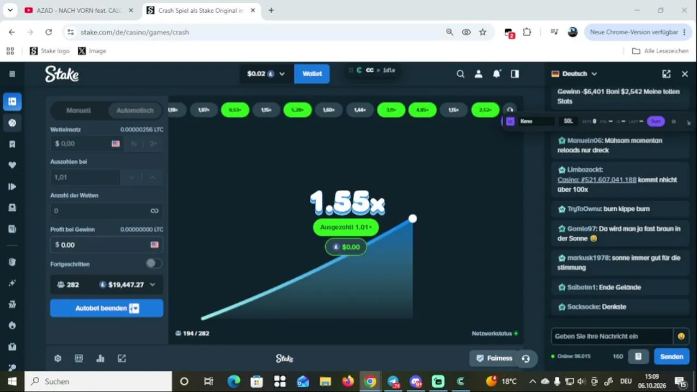
Task: Click the Stake search magnifier icon
Action: coord(461,74)
